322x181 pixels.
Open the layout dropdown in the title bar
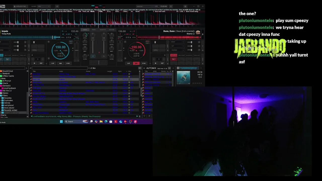44,6
